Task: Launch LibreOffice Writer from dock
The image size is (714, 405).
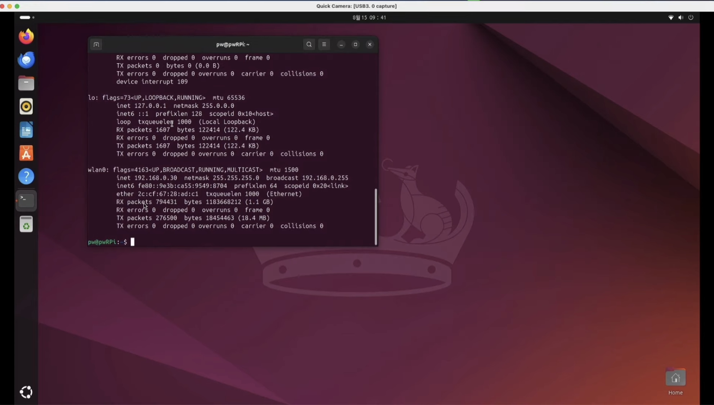Action: (x=26, y=130)
